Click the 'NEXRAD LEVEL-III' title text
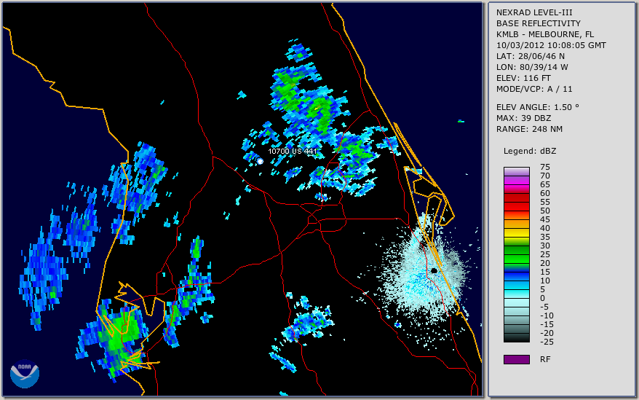The width and height of the screenshot is (639, 400). pos(534,12)
